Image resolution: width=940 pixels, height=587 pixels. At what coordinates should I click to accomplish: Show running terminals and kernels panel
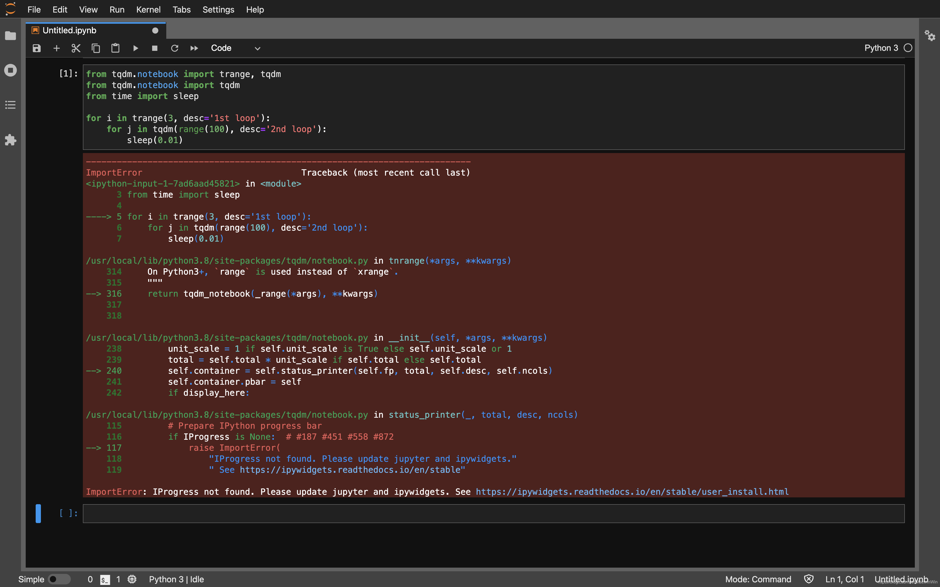click(x=10, y=70)
